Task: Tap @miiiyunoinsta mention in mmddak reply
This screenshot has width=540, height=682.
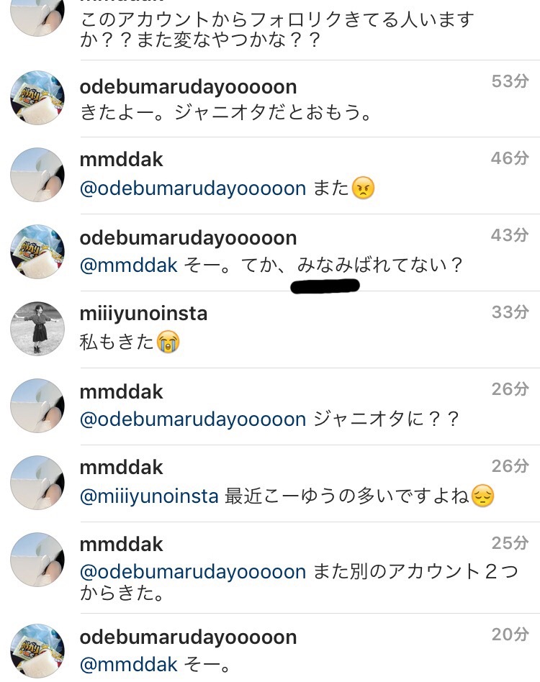Action: 149,496
